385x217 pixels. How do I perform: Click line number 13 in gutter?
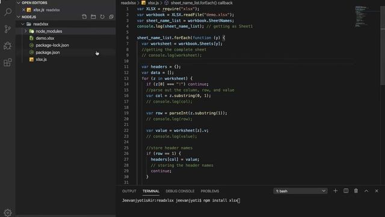point(126,78)
